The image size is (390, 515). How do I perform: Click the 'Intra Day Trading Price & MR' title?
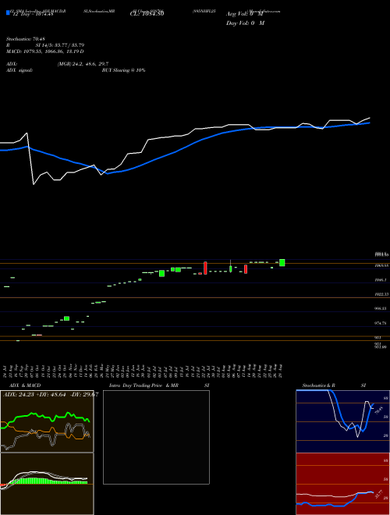click(x=144, y=385)
